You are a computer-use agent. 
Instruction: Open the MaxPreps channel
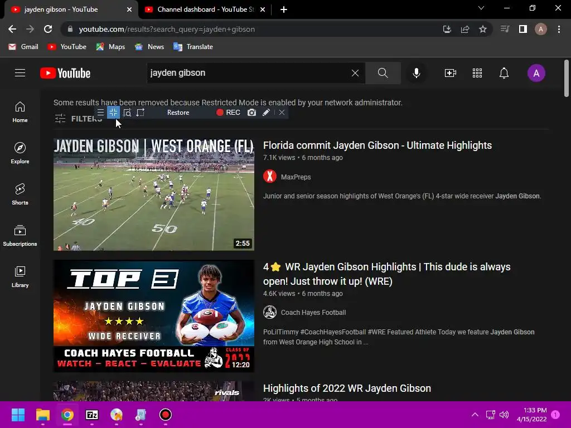coord(296,177)
